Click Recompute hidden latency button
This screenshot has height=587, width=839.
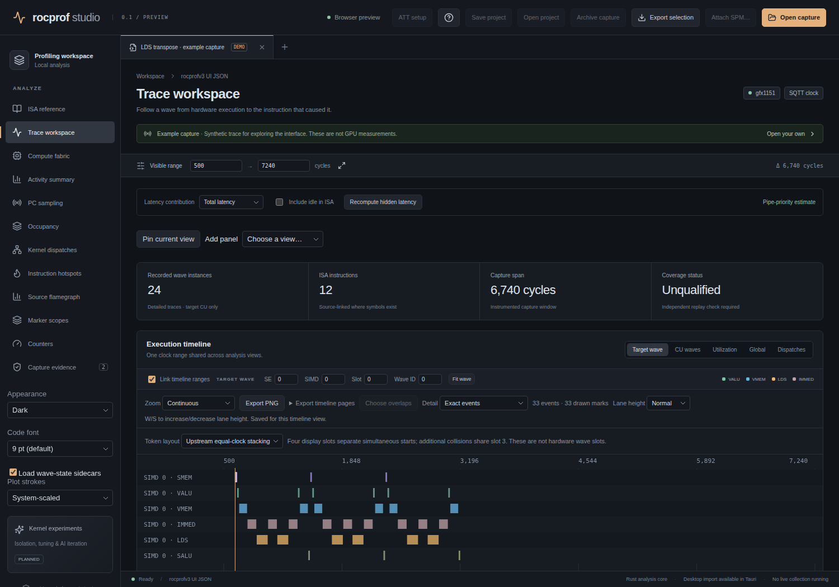click(383, 202)
